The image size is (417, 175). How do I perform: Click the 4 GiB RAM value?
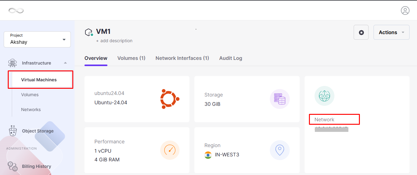(107, 159)
